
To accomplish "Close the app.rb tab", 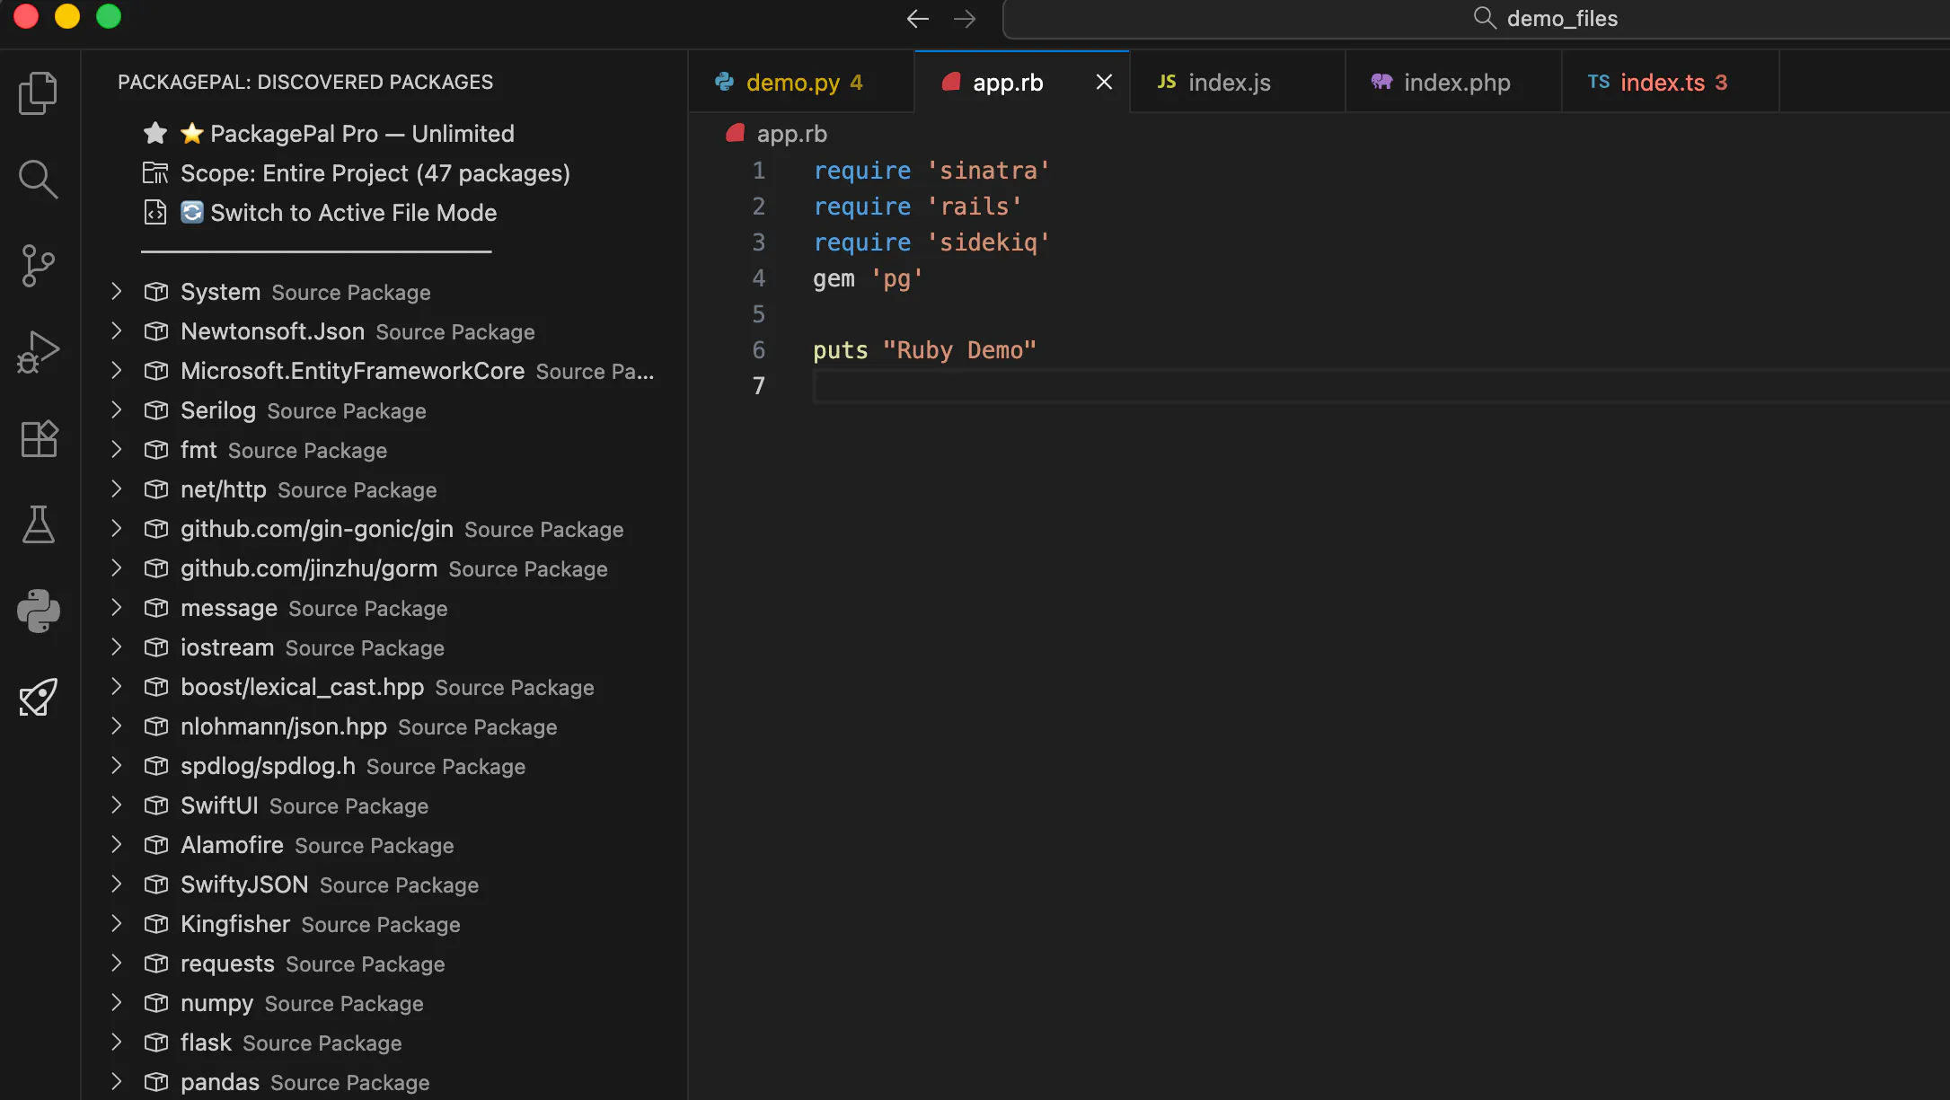I will coord(1104,83).
